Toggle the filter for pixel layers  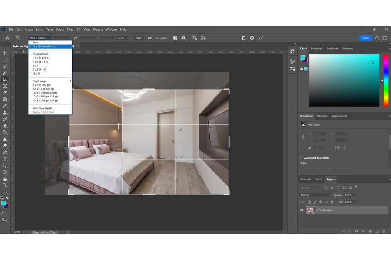(x=326, y=188)
